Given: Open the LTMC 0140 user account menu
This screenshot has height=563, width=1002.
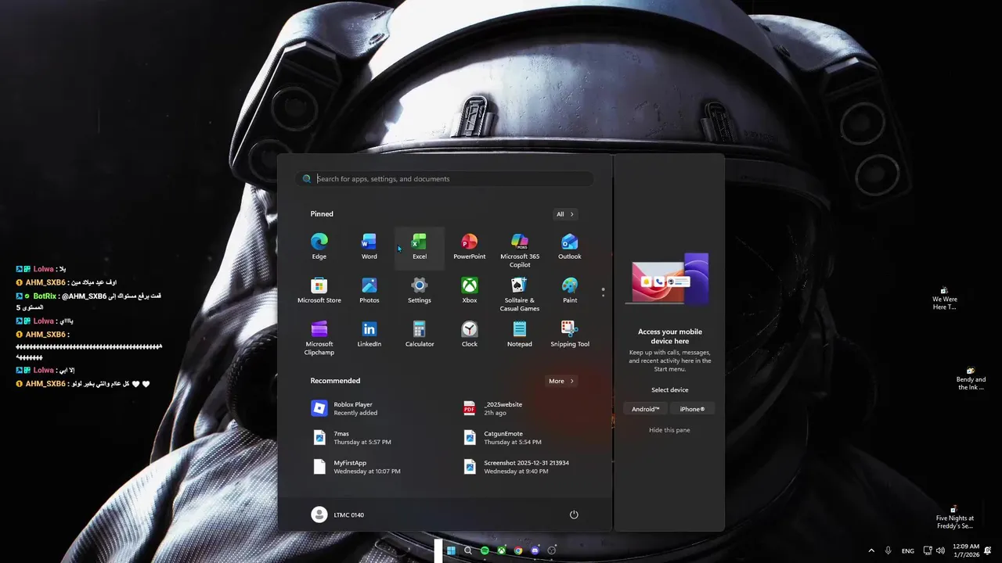Looking at the screenshot, I should pos(338,515).
